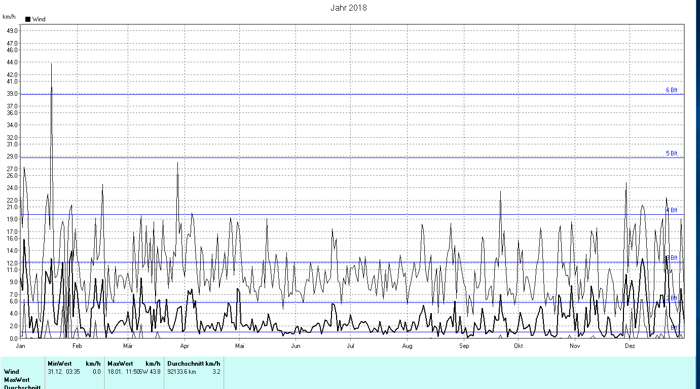Click the km/h y-axis unit label
The height and width of the screenshot is (389, 700).
pyautogui.click(x=9, y=17)
